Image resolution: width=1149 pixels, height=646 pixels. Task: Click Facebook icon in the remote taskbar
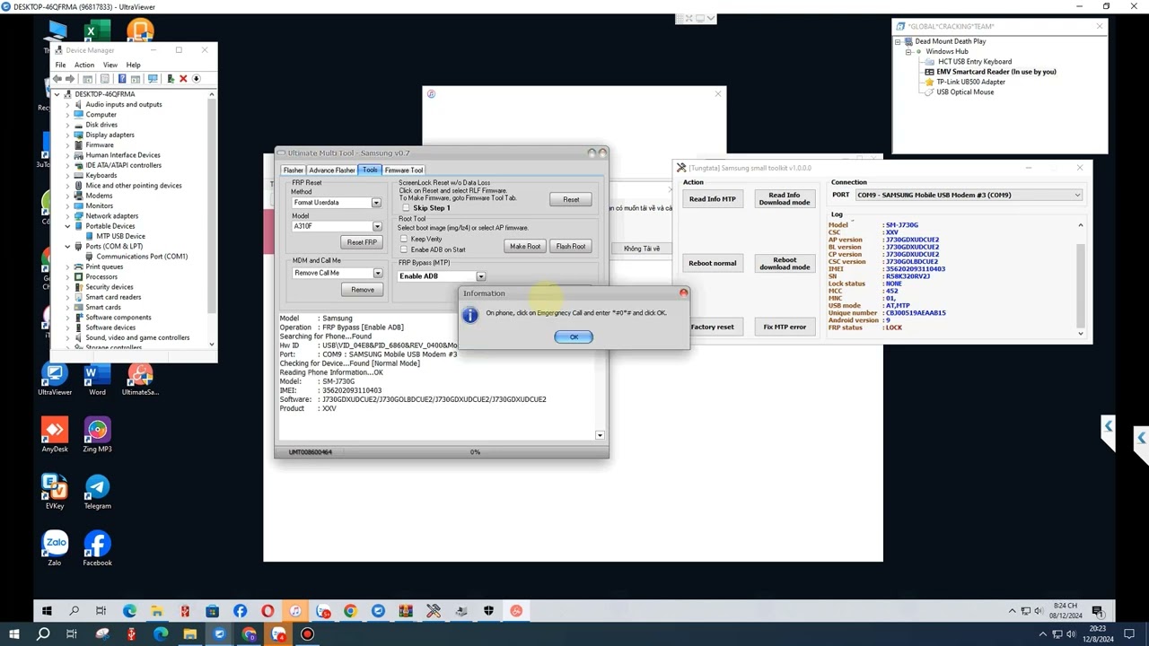pos(240,611)
